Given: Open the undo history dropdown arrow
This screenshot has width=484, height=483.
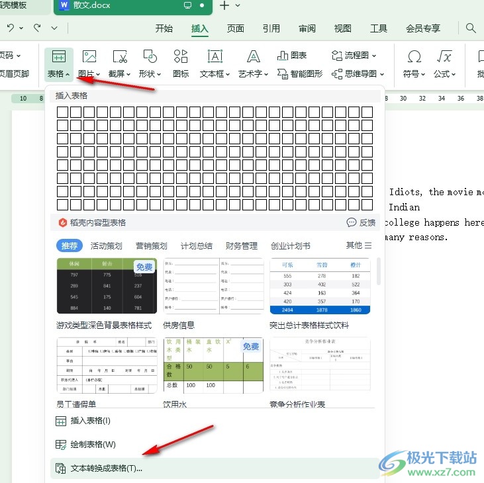Looking at the screenshot, I should point(21,28).
